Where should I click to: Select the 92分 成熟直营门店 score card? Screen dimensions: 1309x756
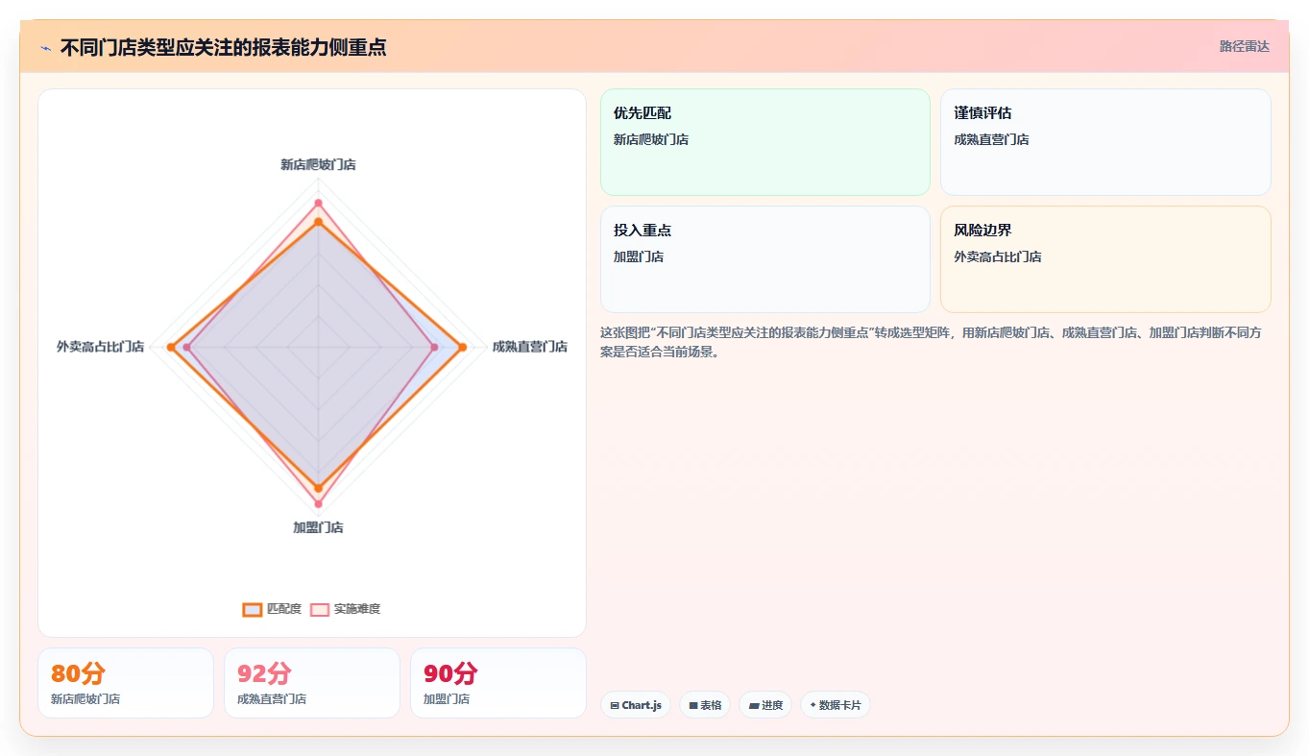tap(312, 683)
